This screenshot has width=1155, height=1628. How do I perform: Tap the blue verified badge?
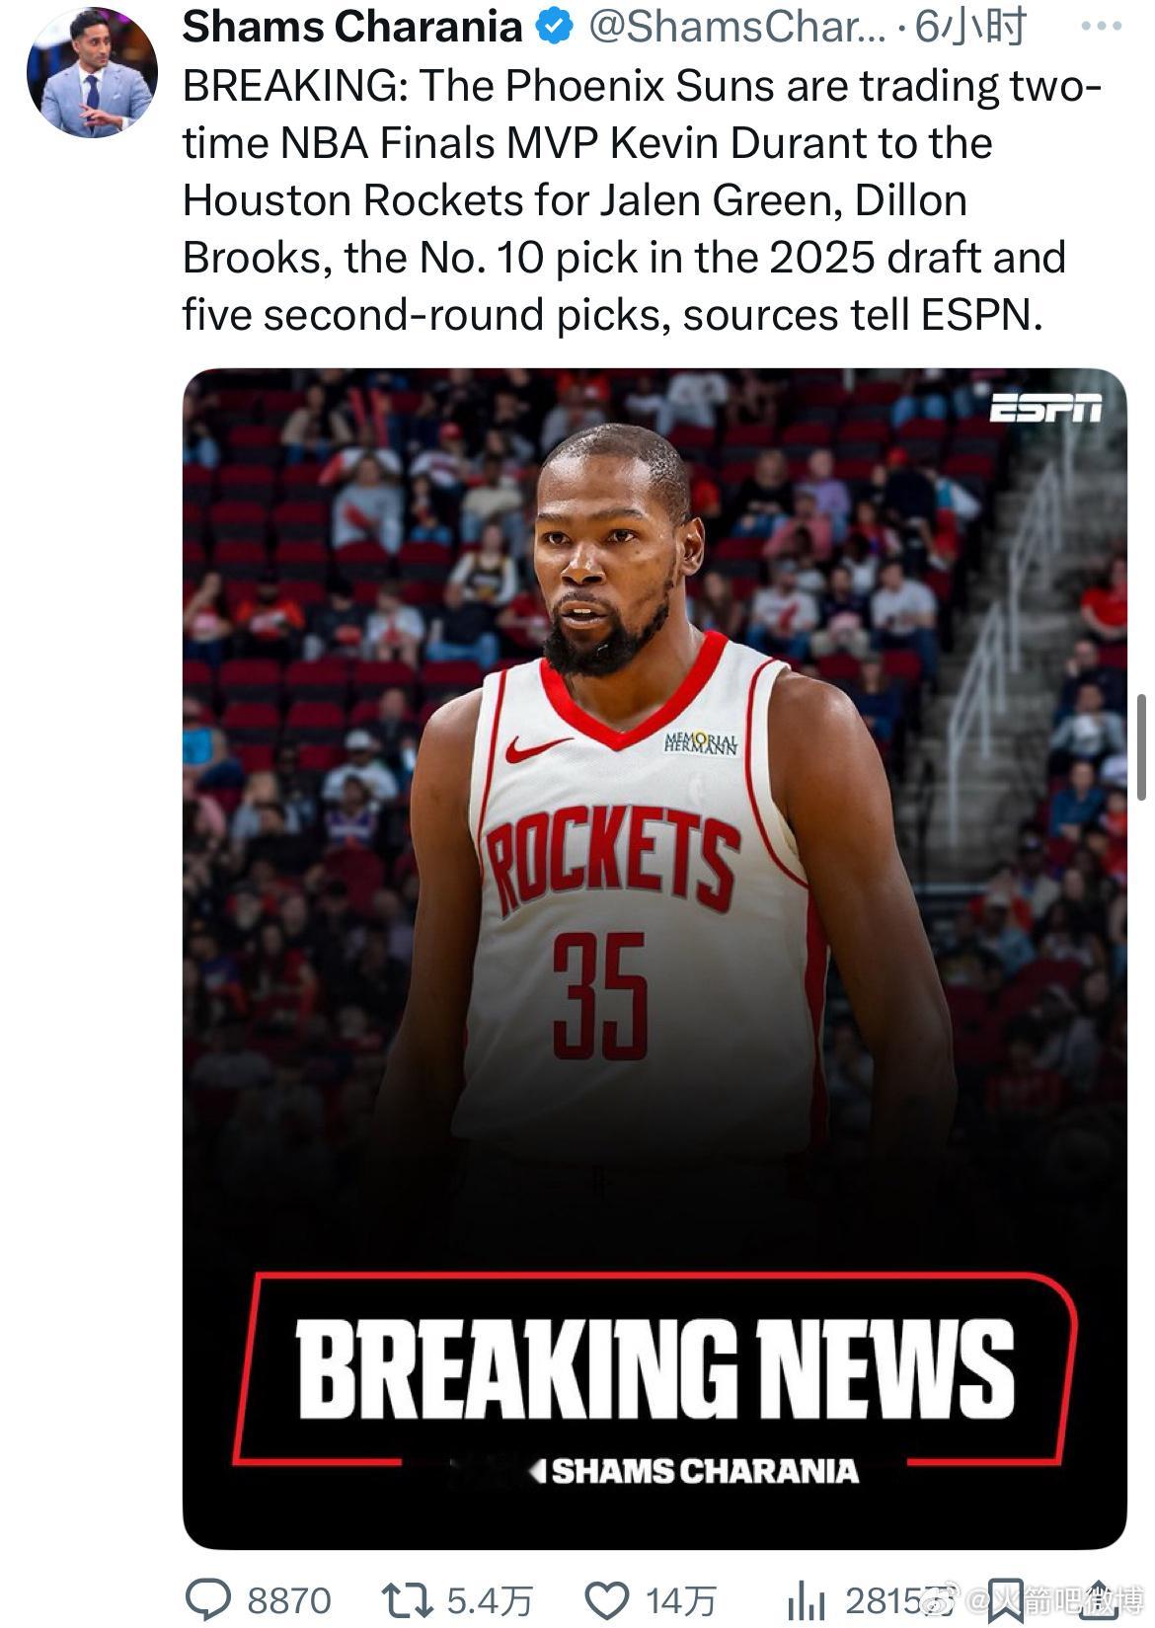(x=555, y=28)
